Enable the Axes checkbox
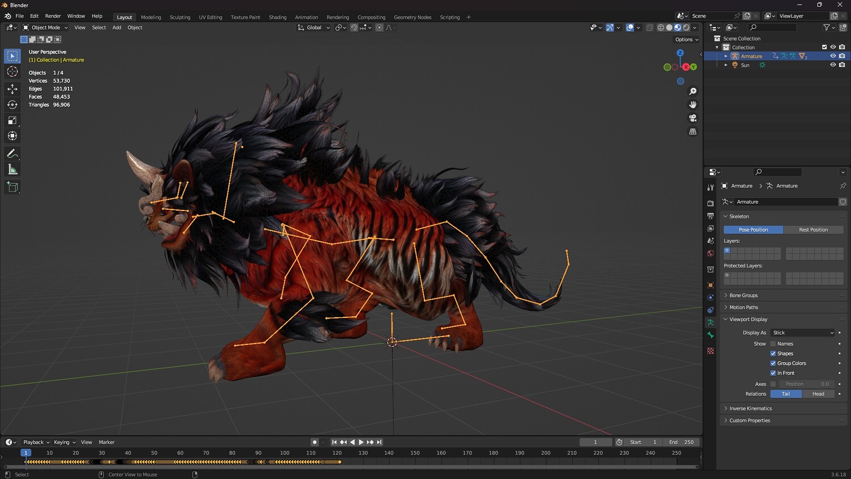Viewport: 851px width, 479px height. (x=773, y=384)
